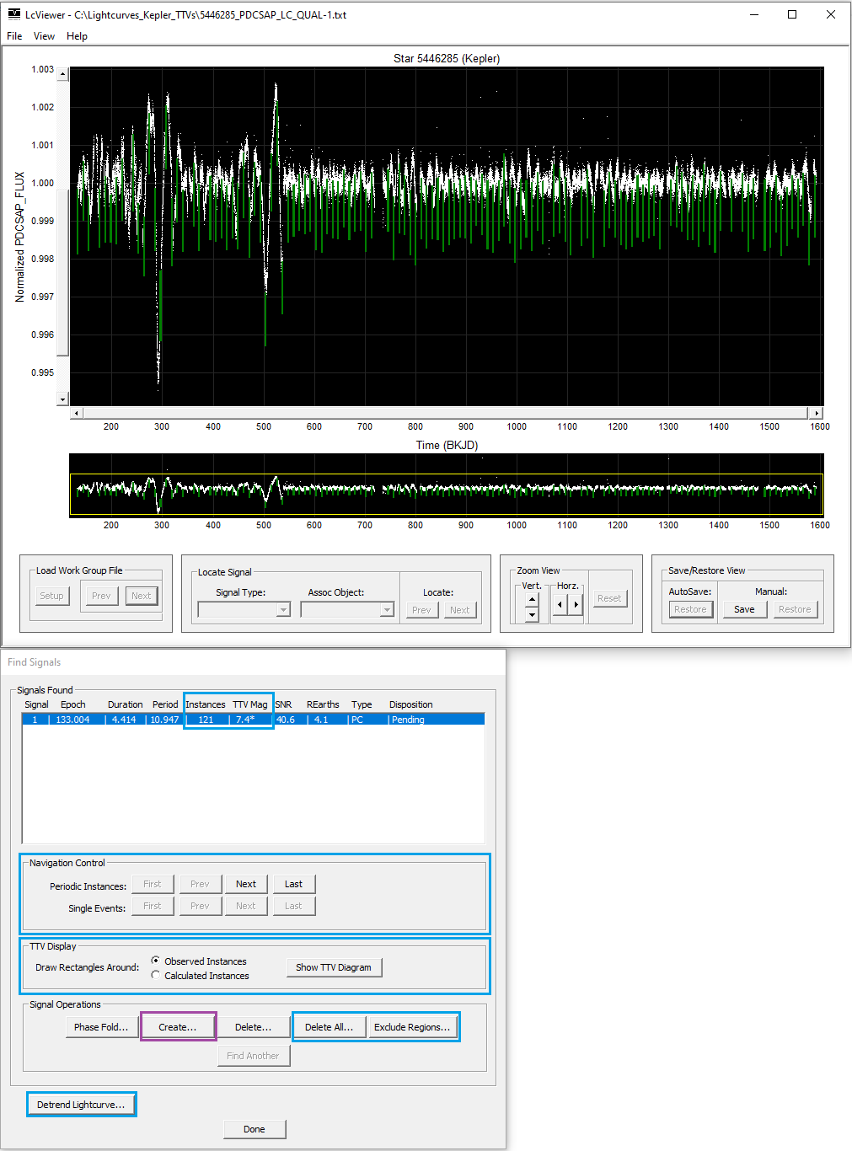Click the horizontal scrollbar right arrow

[x=816, y=413]
